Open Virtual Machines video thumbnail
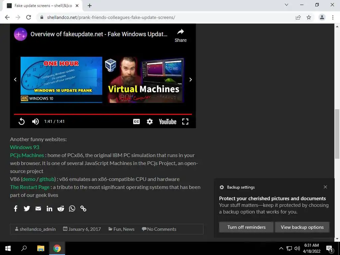 [145, 80]
